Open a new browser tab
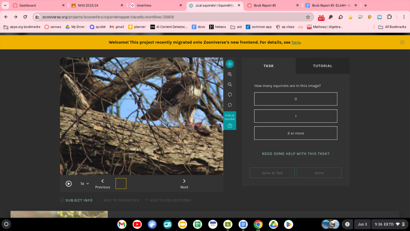410x231 pixels. (366, 5)
